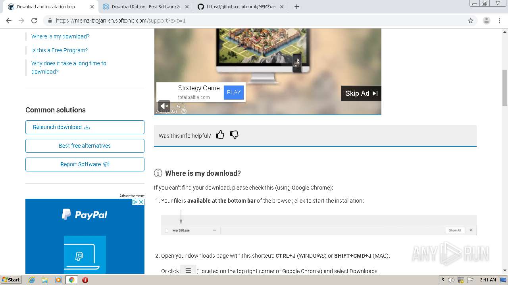Click the taskbar clock showing 3:41 AM
This screenshot has width=508, height=285.
[488, 280]
